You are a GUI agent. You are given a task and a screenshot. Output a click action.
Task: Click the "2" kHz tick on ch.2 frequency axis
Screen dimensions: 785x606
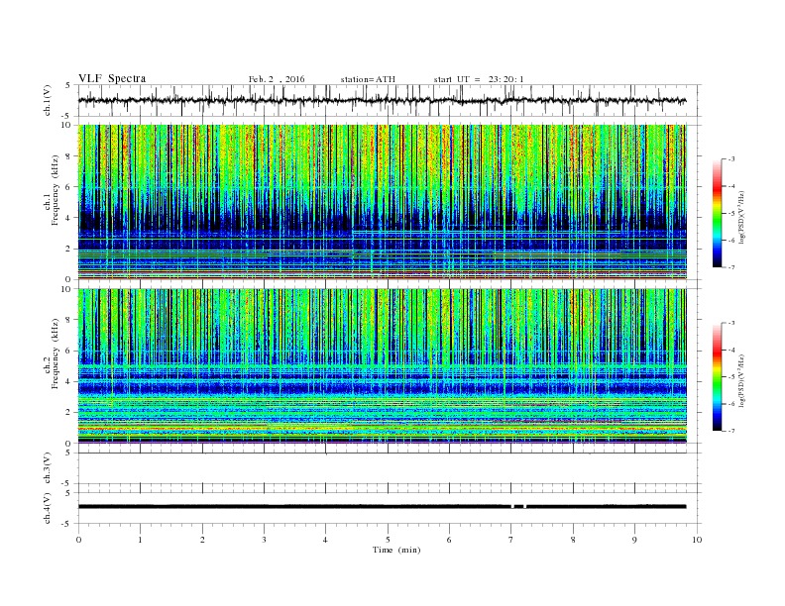(69, 412)
